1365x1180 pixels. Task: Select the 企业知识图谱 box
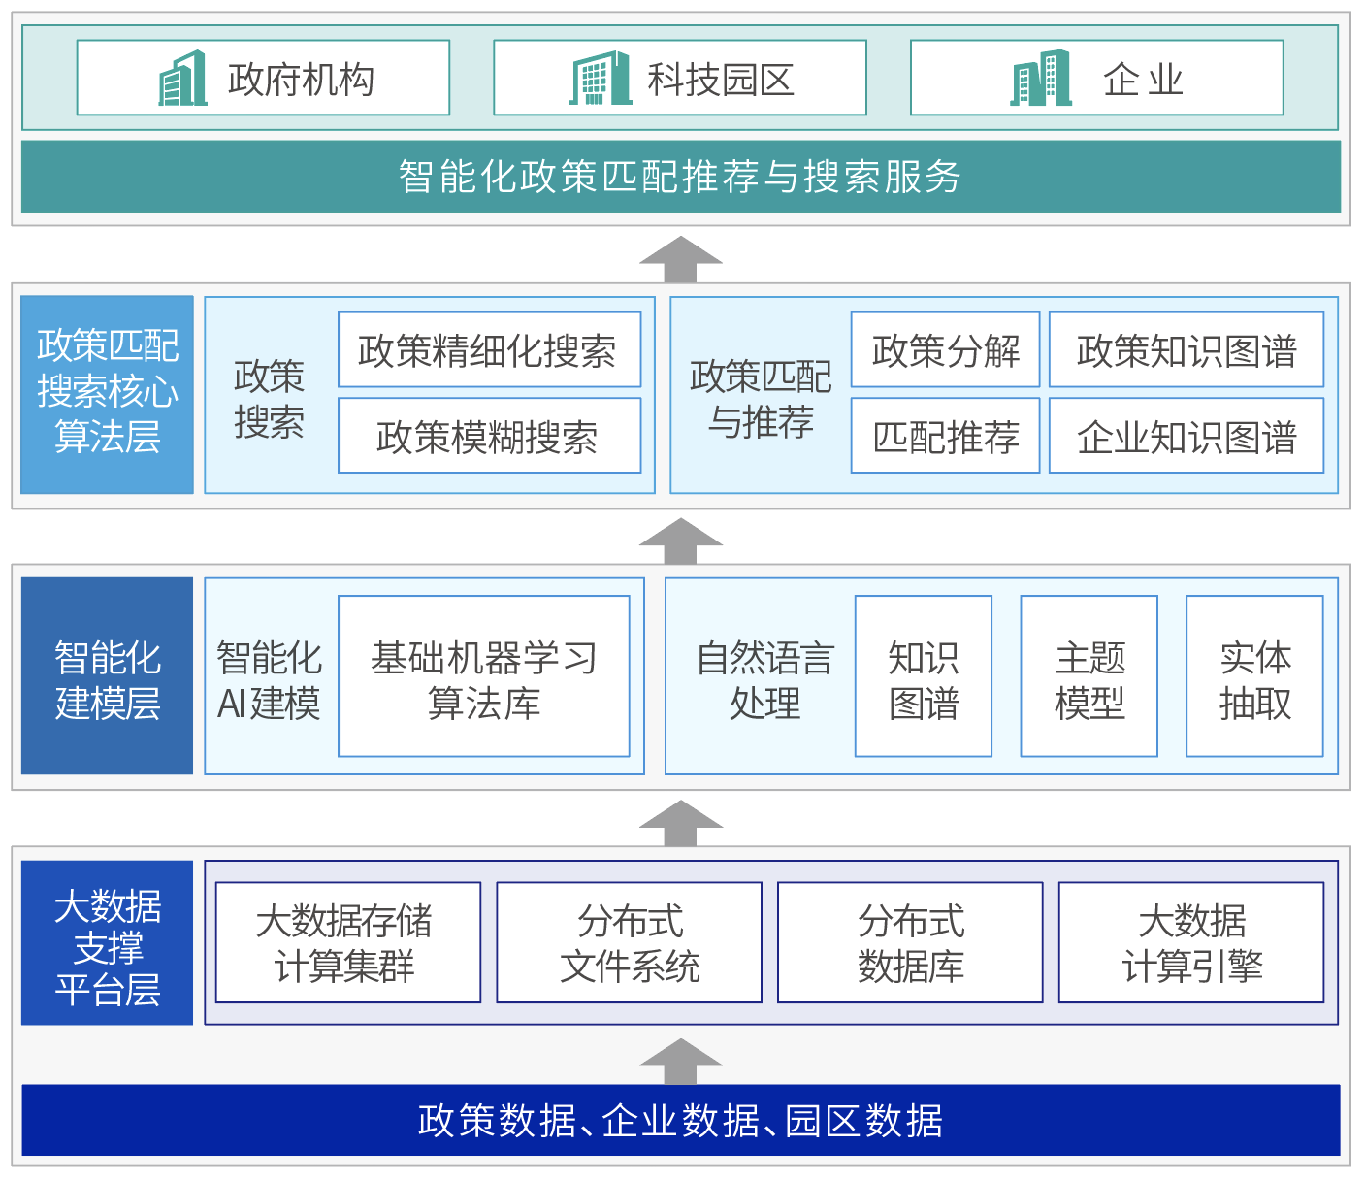(1186, 436)
